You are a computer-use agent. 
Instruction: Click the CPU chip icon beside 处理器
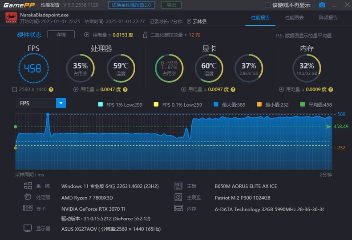pyautogui.click(x=28, y=197)
